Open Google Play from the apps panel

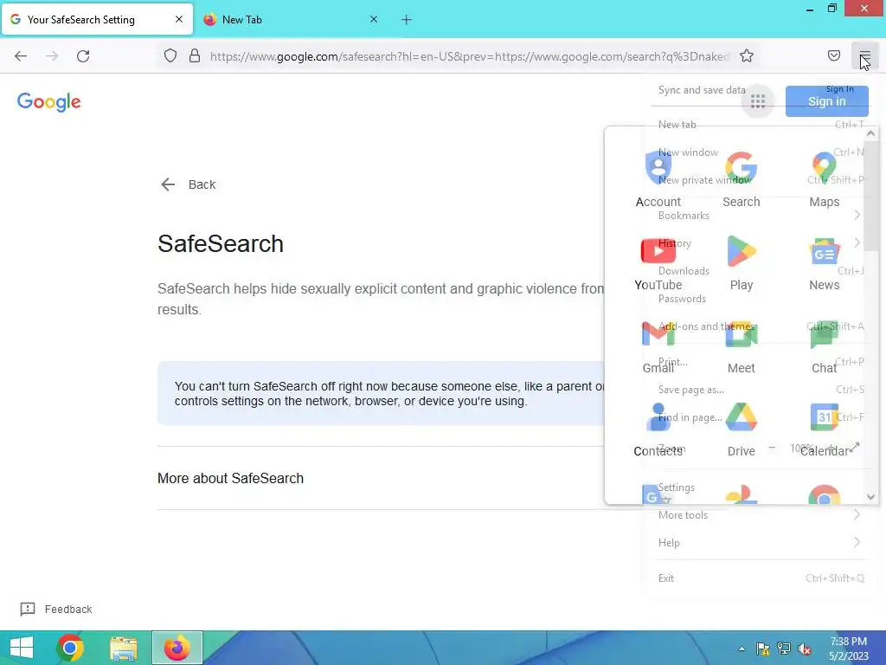coord(742,262)
